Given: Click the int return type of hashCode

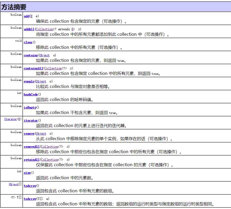Looking at the screenshot, I should coord(19,93).
